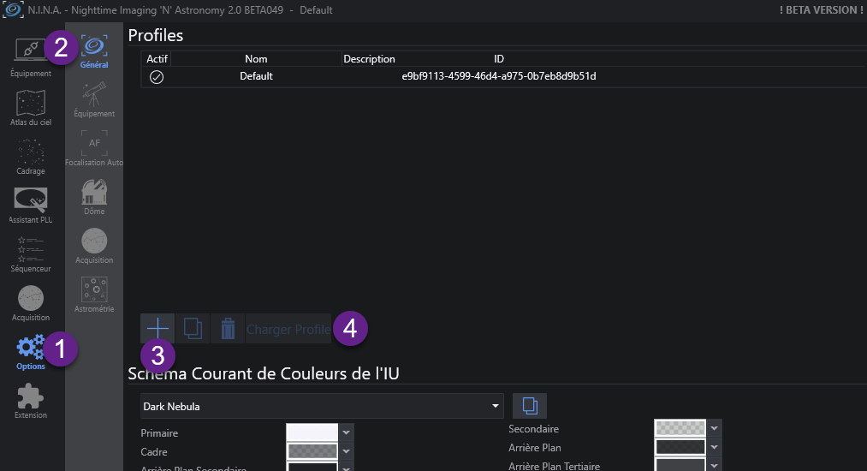This screenshot has width=867, height=471.
Task: Open the Extension puzzle icon
Action: point(31,402)
